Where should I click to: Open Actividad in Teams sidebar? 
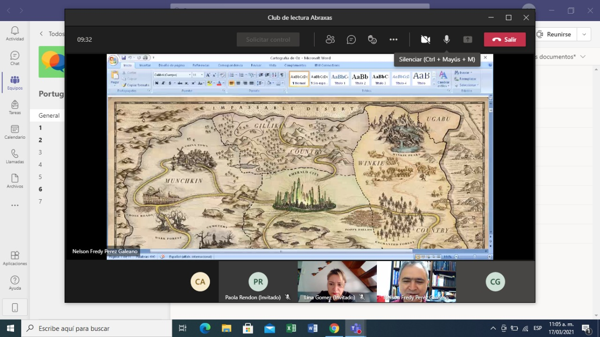(15, 33)
